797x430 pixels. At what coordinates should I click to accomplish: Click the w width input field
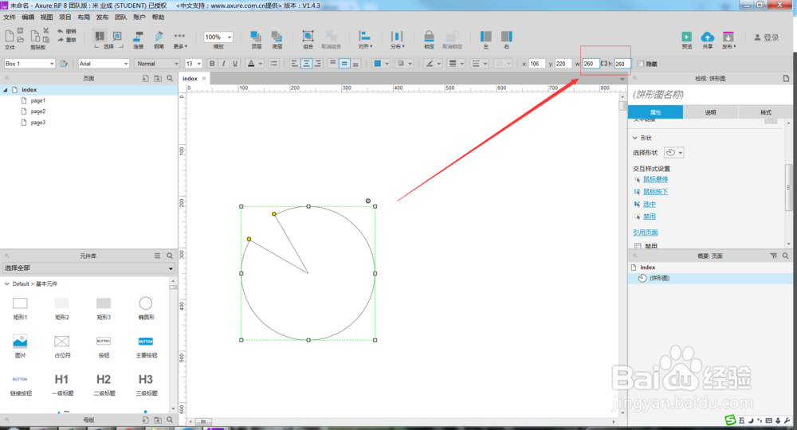591,64
